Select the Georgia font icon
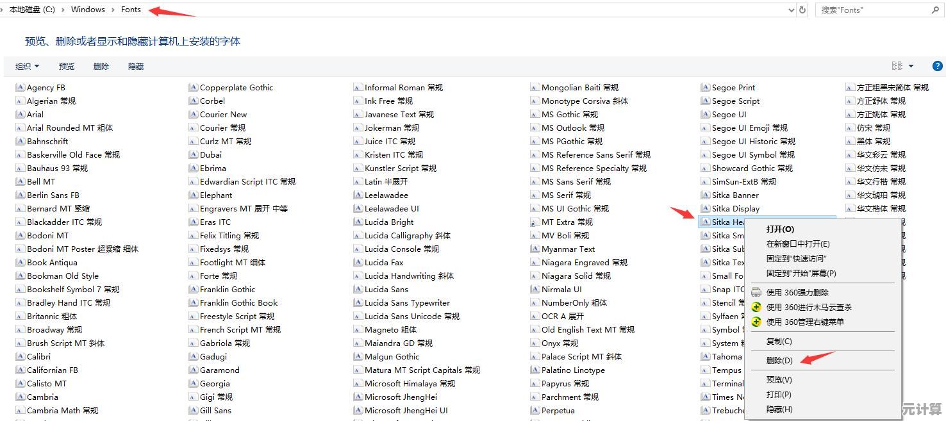The width and height of the screenshot is (946, 421). [193, 383]
